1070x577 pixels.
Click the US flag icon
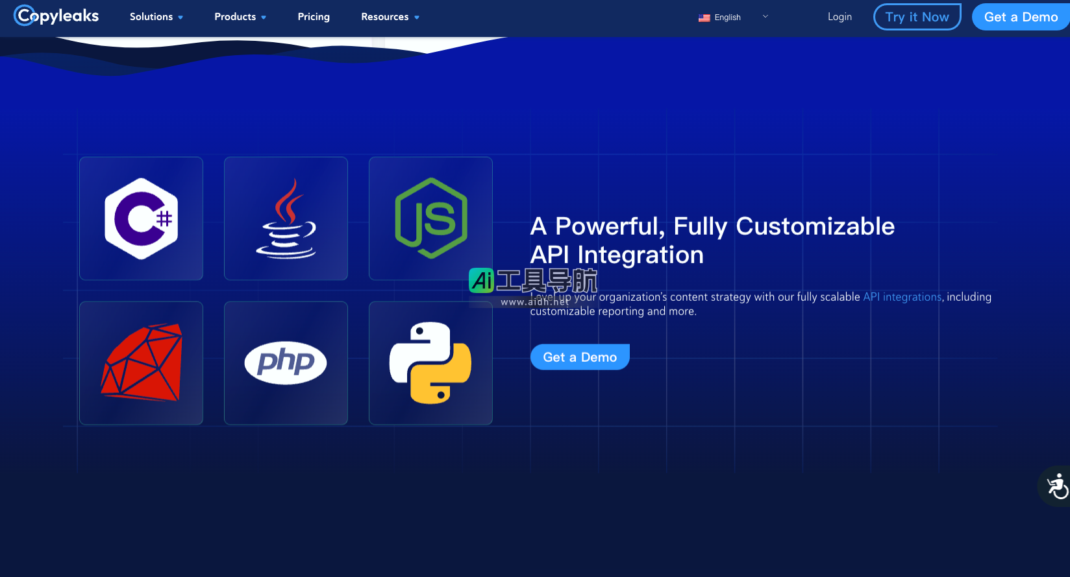tap(704, 18)
